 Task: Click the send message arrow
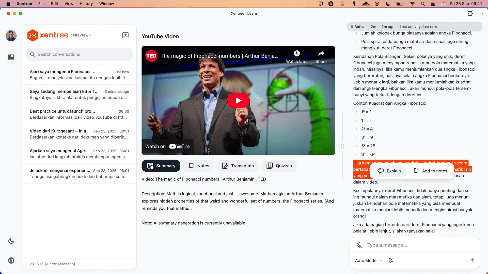pyautogui.click(x=472, y=260)
